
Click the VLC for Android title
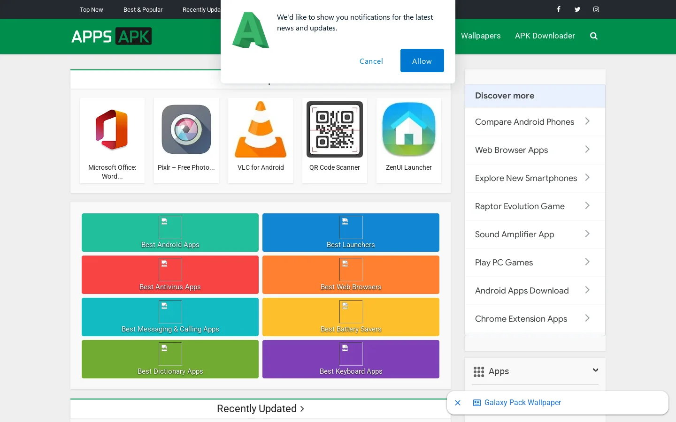point(261,167)
